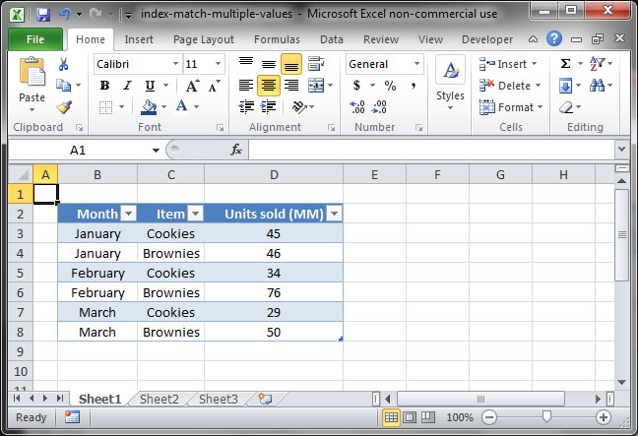Switch to Page Layout view in the status bar
The image size is (638, 436).
point(410,417)
